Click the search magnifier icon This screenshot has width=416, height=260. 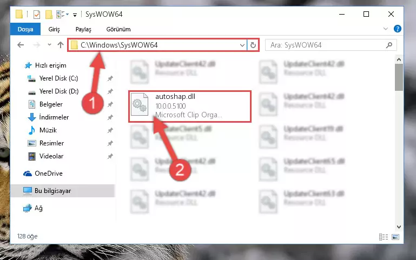pos(389,45)
